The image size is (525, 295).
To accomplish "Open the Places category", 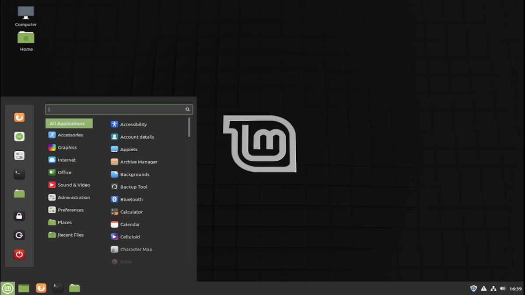I will [69, 222].
